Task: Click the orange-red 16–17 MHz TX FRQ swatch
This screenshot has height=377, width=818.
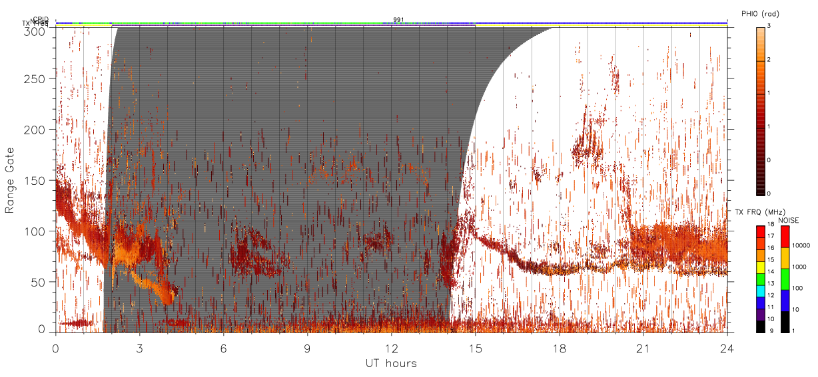Action: point(760,244)
